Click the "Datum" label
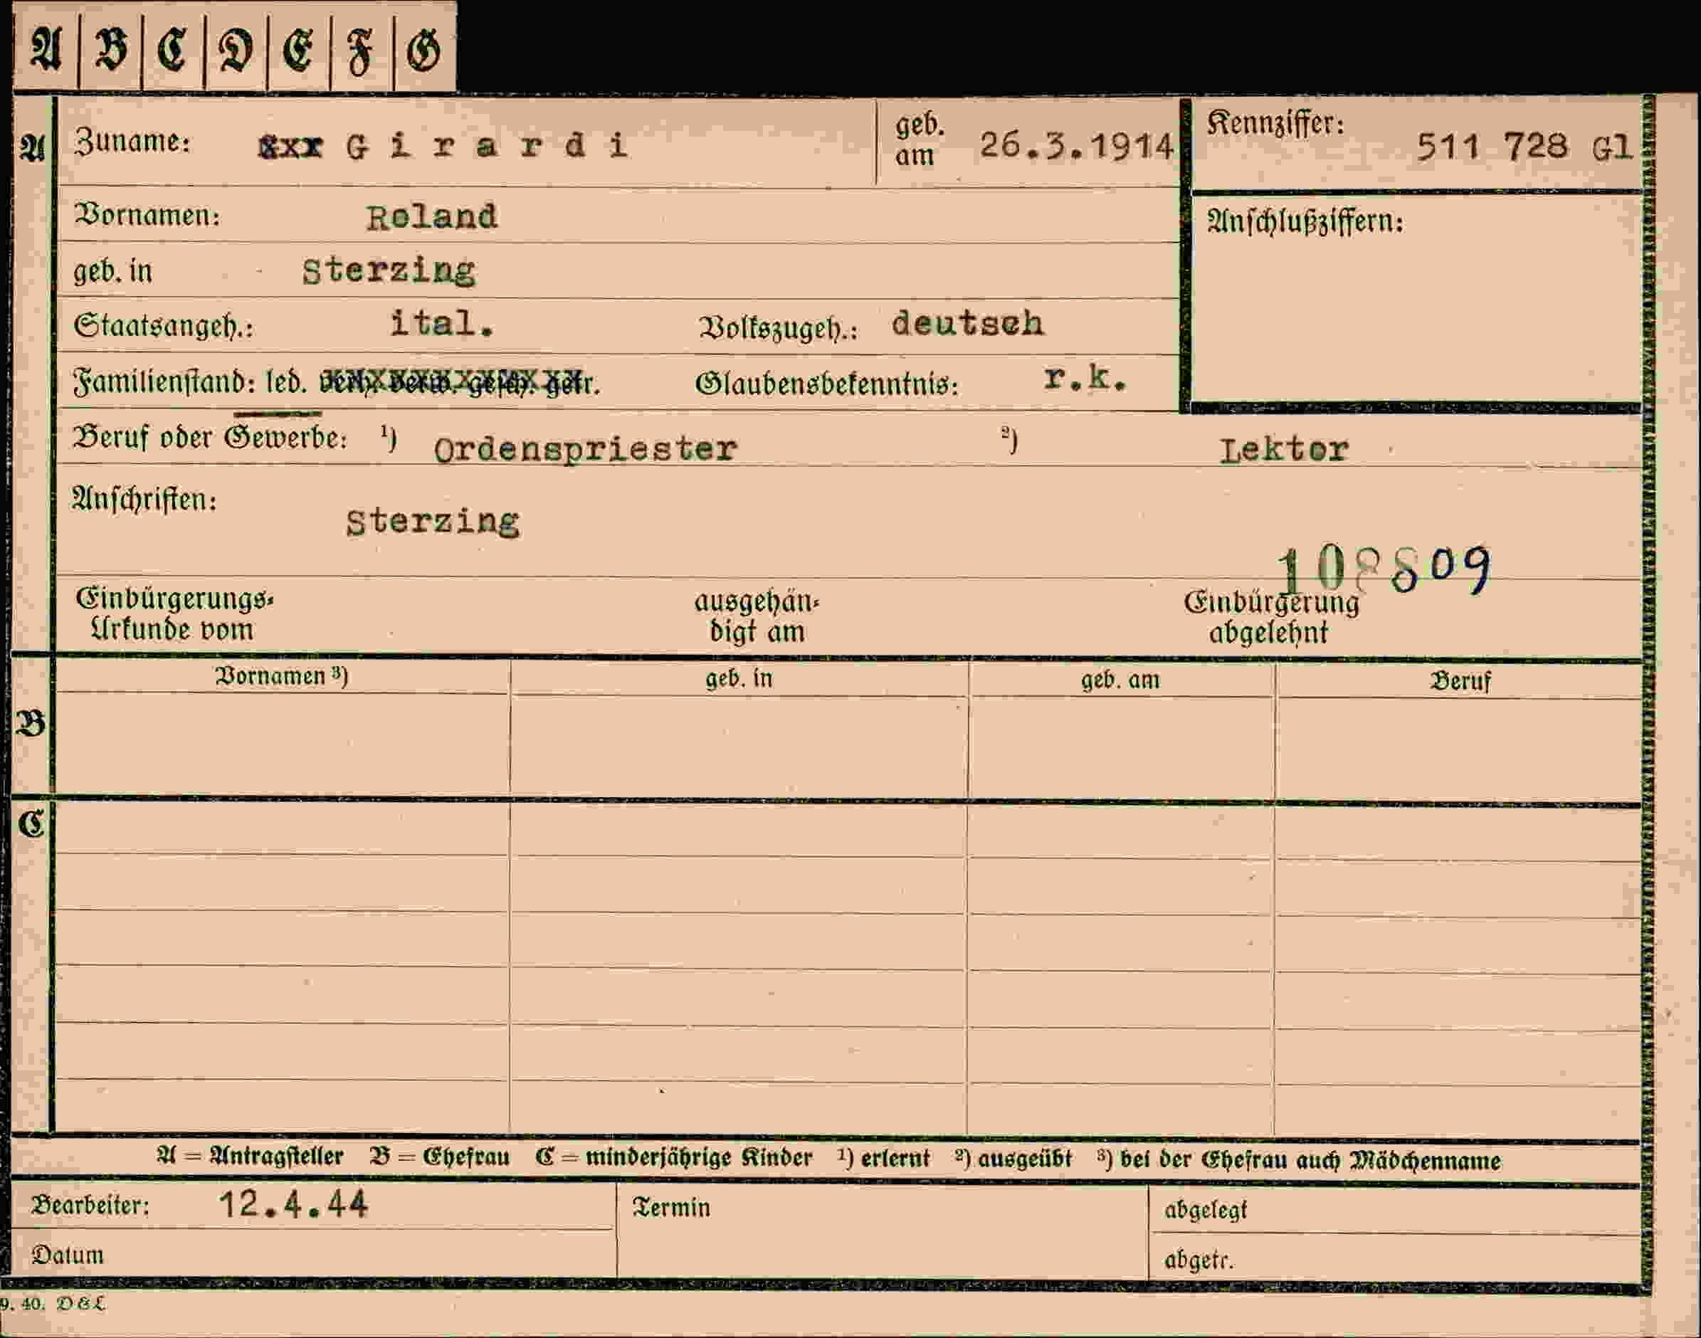Image resolution: width=1701 pixels, height=1338 pixels. pyautogui.click(x=68, y=1255)
